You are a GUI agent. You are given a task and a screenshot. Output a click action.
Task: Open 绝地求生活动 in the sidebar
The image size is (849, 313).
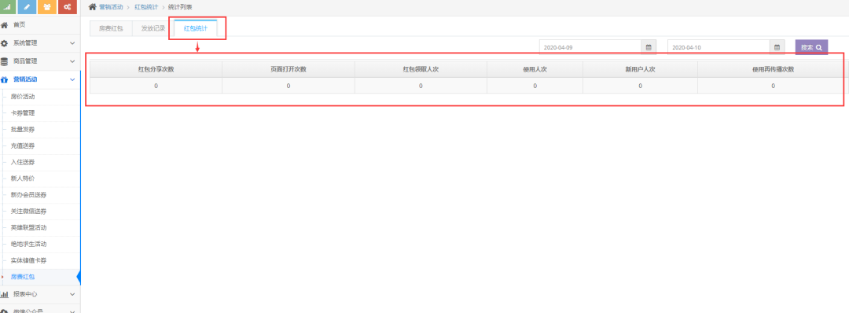(x=29, y=245)
